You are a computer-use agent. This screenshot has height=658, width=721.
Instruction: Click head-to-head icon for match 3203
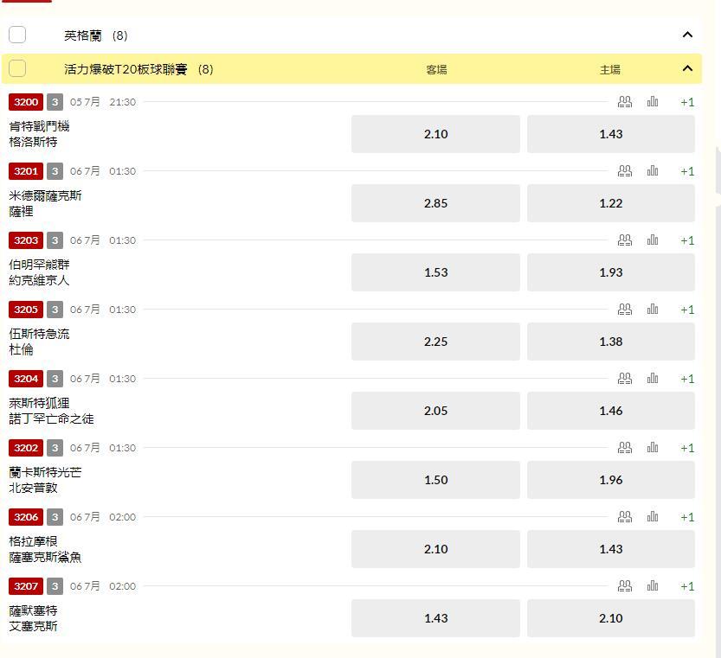point(624,240)
